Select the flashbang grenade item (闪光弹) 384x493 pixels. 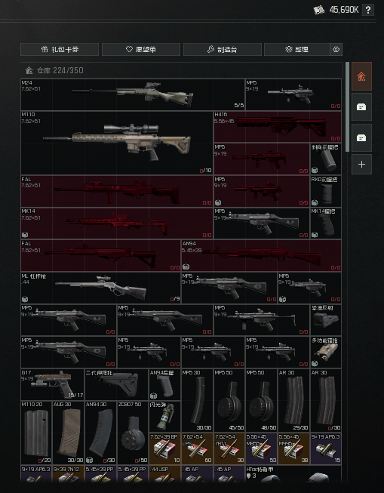pos(164,416)
